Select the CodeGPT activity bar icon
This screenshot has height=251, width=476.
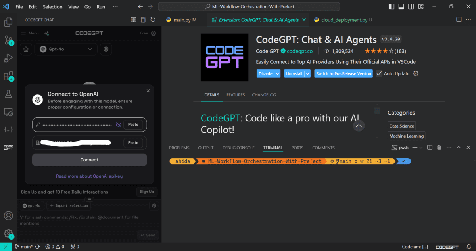8,148
